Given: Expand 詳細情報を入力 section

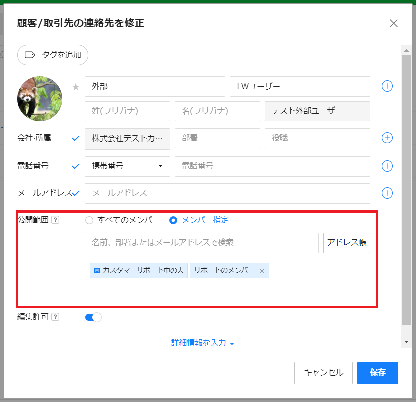Looking at the screenshot, I should (203, 343).
